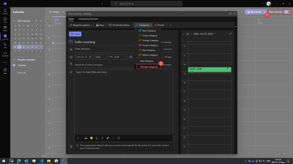Jump to today in side calendar panel
293x164 pixels.
point(187,34)
